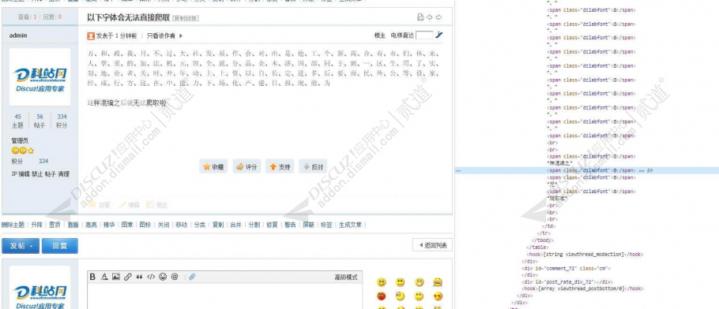Click admin's avatar image in the post
Screen dimensions: 719x309
coord(40,77)
